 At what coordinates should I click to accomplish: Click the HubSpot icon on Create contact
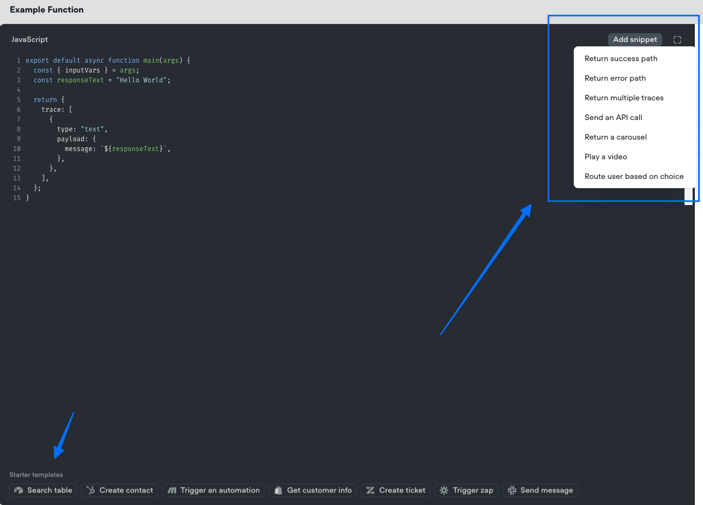click(x=91, y=490)
